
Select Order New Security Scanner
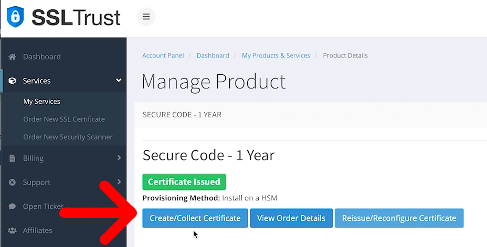(x=68, y=137)
